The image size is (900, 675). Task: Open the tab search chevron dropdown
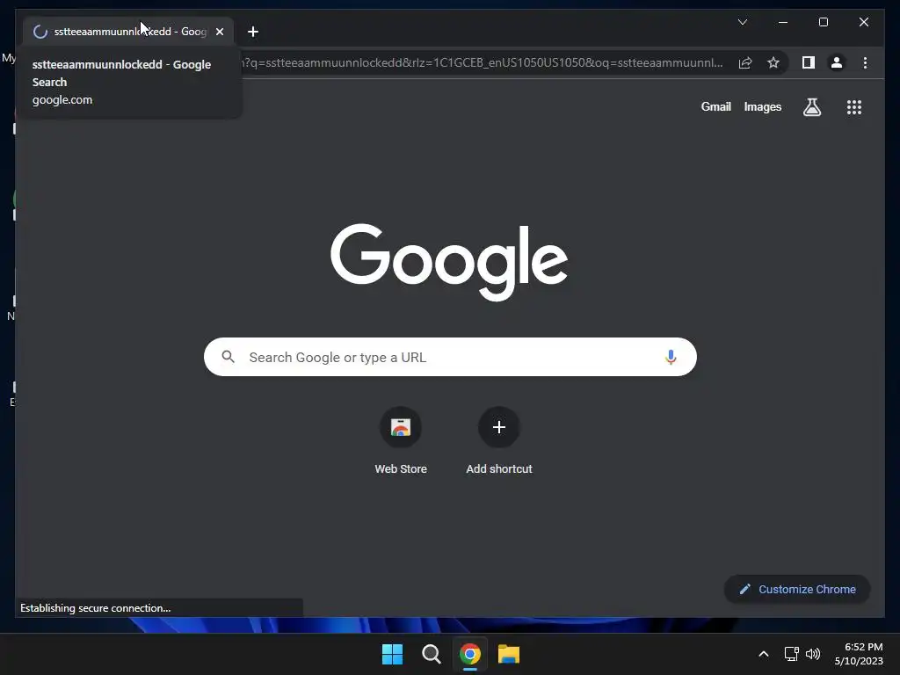[742, 22]
